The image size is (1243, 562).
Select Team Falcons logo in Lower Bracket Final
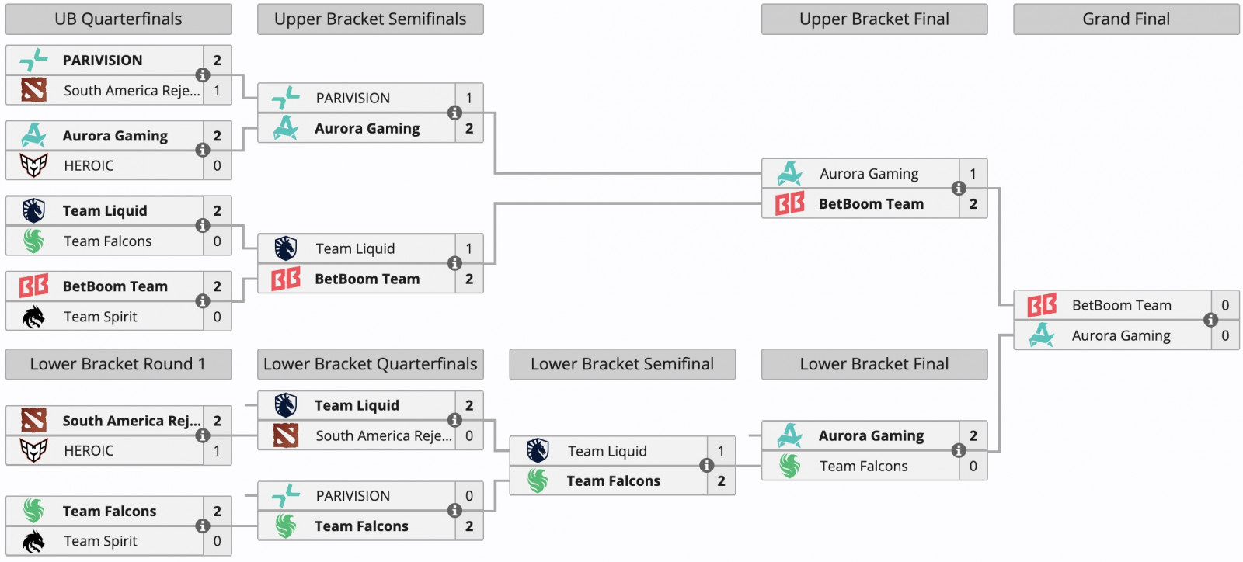[790, 466]
